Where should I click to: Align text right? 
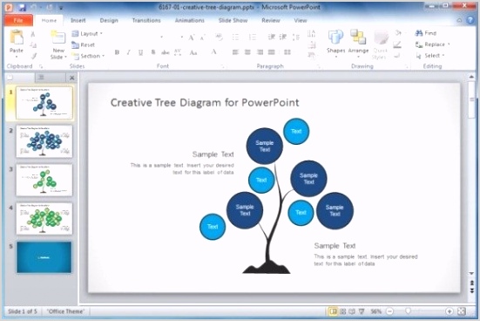coord(260,52)
